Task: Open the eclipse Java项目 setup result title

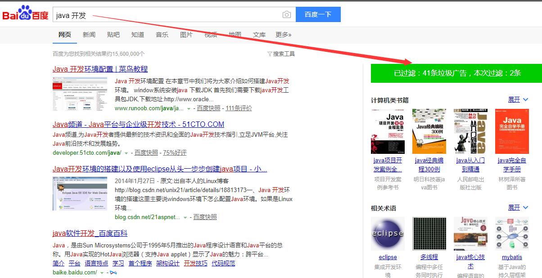Action: [160, 169]
